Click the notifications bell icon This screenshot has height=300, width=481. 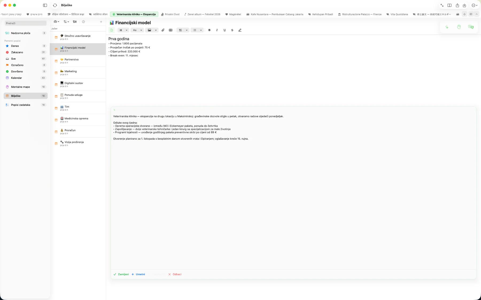click(x=464, y=14)
